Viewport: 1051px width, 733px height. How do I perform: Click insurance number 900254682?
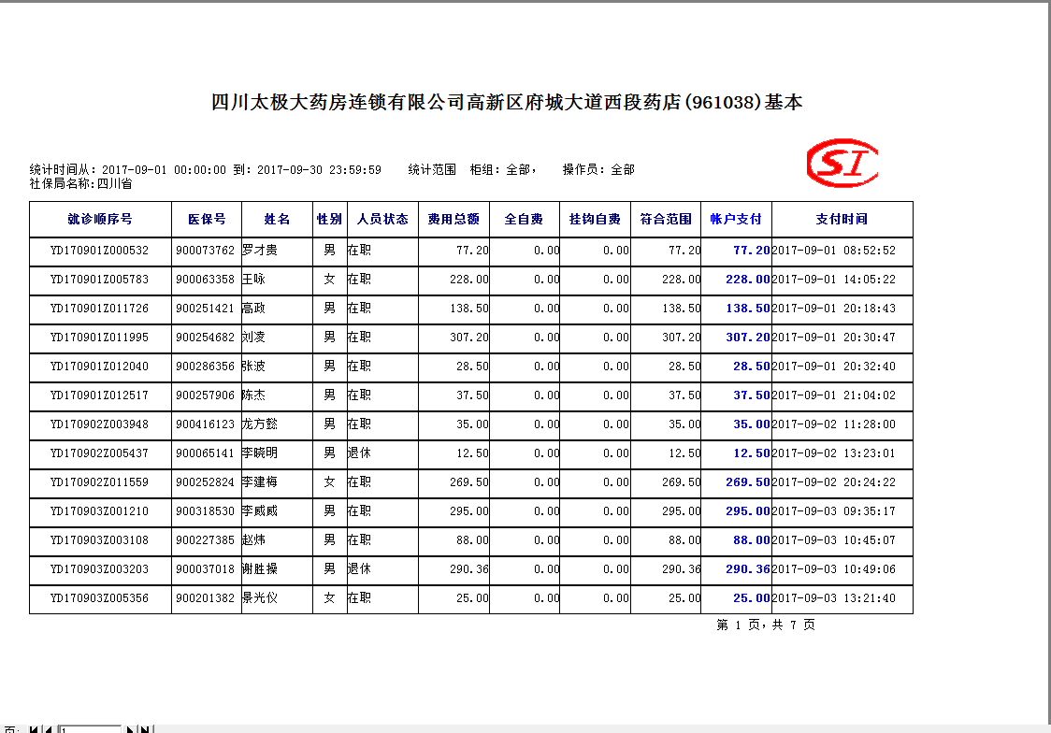click(205, 337)
